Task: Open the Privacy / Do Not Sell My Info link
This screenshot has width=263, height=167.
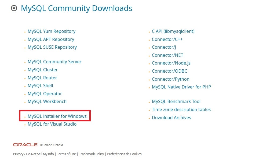Action: [33, 154]
